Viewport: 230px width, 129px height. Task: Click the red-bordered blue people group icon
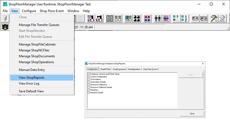(x=166, y=19)
